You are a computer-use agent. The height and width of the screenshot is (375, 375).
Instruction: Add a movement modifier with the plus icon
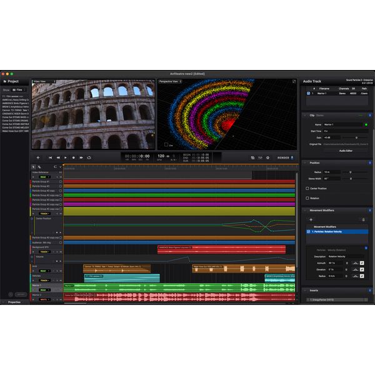pyautogui.click(x=311, y=219)
